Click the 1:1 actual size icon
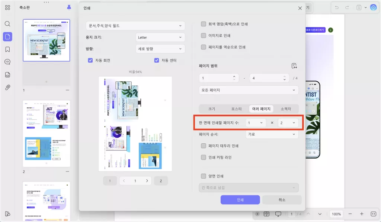The height and width of the screenshot is (222, 381). point(374,214)
